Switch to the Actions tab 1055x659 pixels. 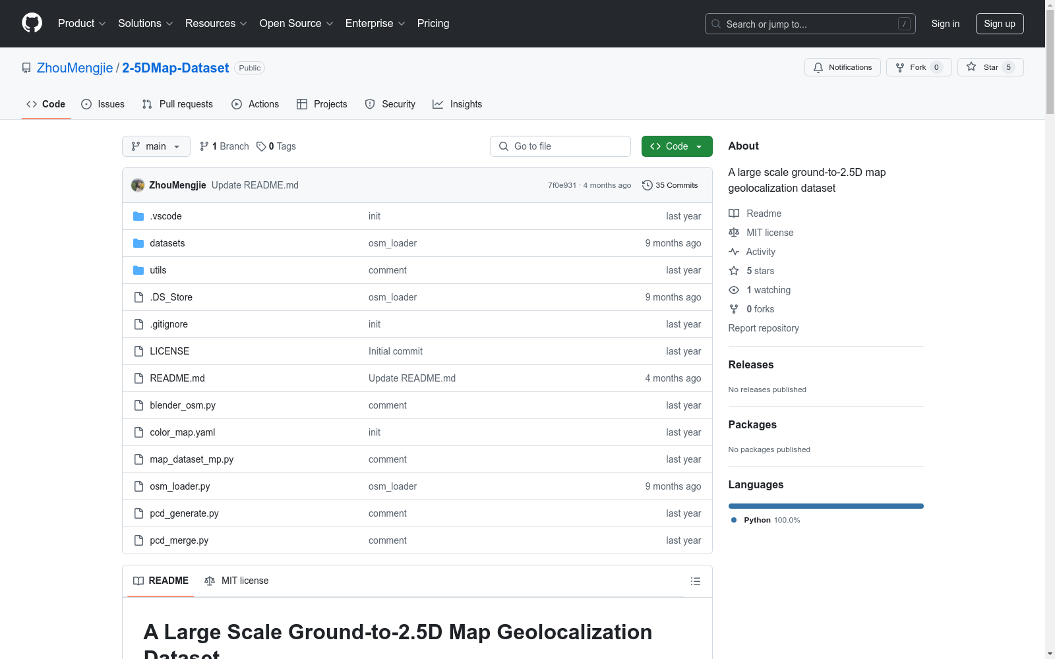255,104
